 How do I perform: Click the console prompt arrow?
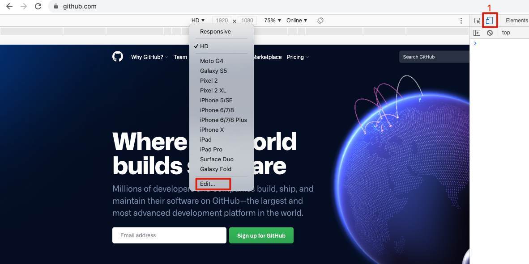click(x=475, y=43)
